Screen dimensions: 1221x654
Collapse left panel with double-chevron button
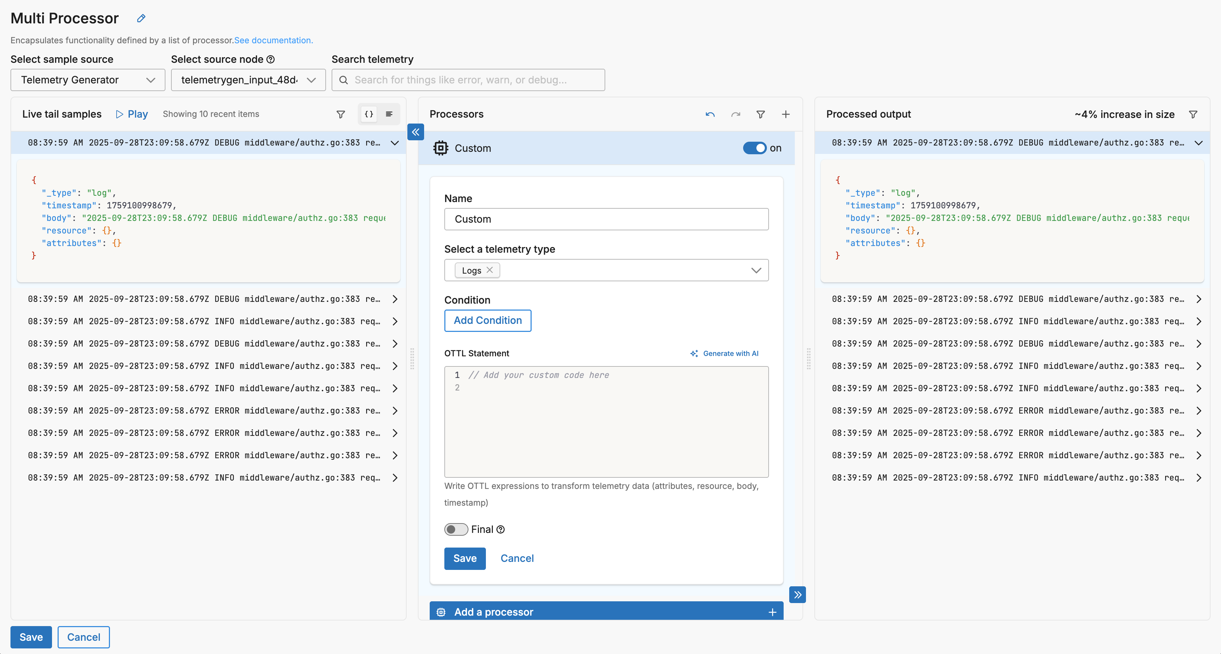(x=416, y=132)
